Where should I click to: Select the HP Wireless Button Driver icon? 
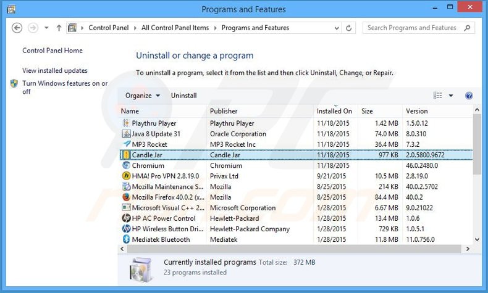(126, 229)
